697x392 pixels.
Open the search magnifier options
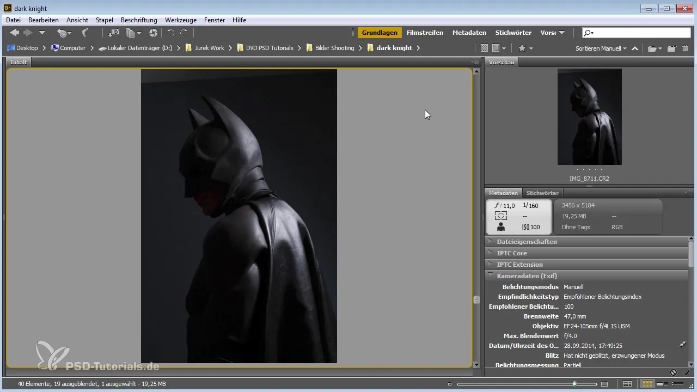588,33
